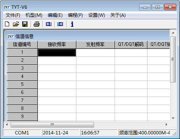Screen dimensions: 180x139
Task: Click the 接收频率 cell for channel 2
Action: pyautogui.click(x=57, y=61)
